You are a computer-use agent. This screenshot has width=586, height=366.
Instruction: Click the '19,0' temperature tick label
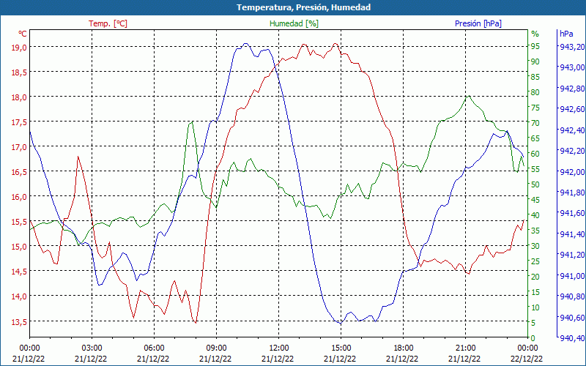19,47
